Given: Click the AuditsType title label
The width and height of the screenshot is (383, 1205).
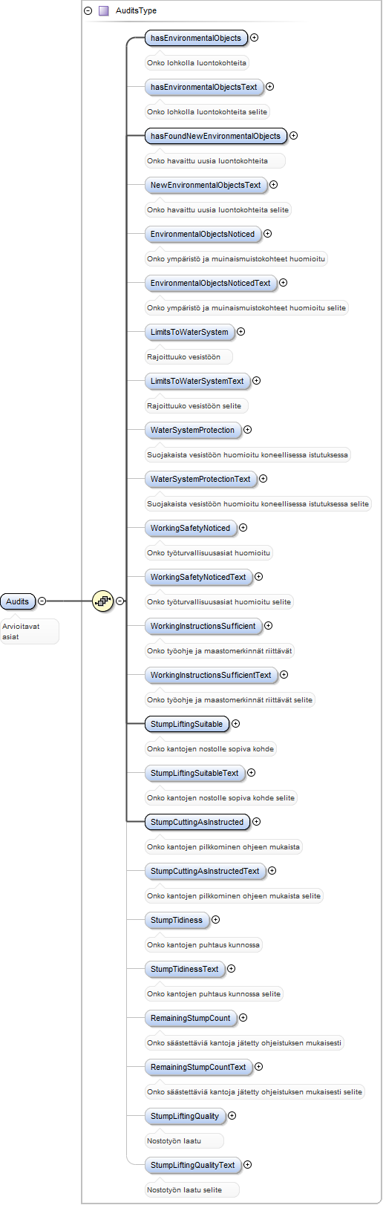Looking at the screenshot, I should click(x=136, y=11).
